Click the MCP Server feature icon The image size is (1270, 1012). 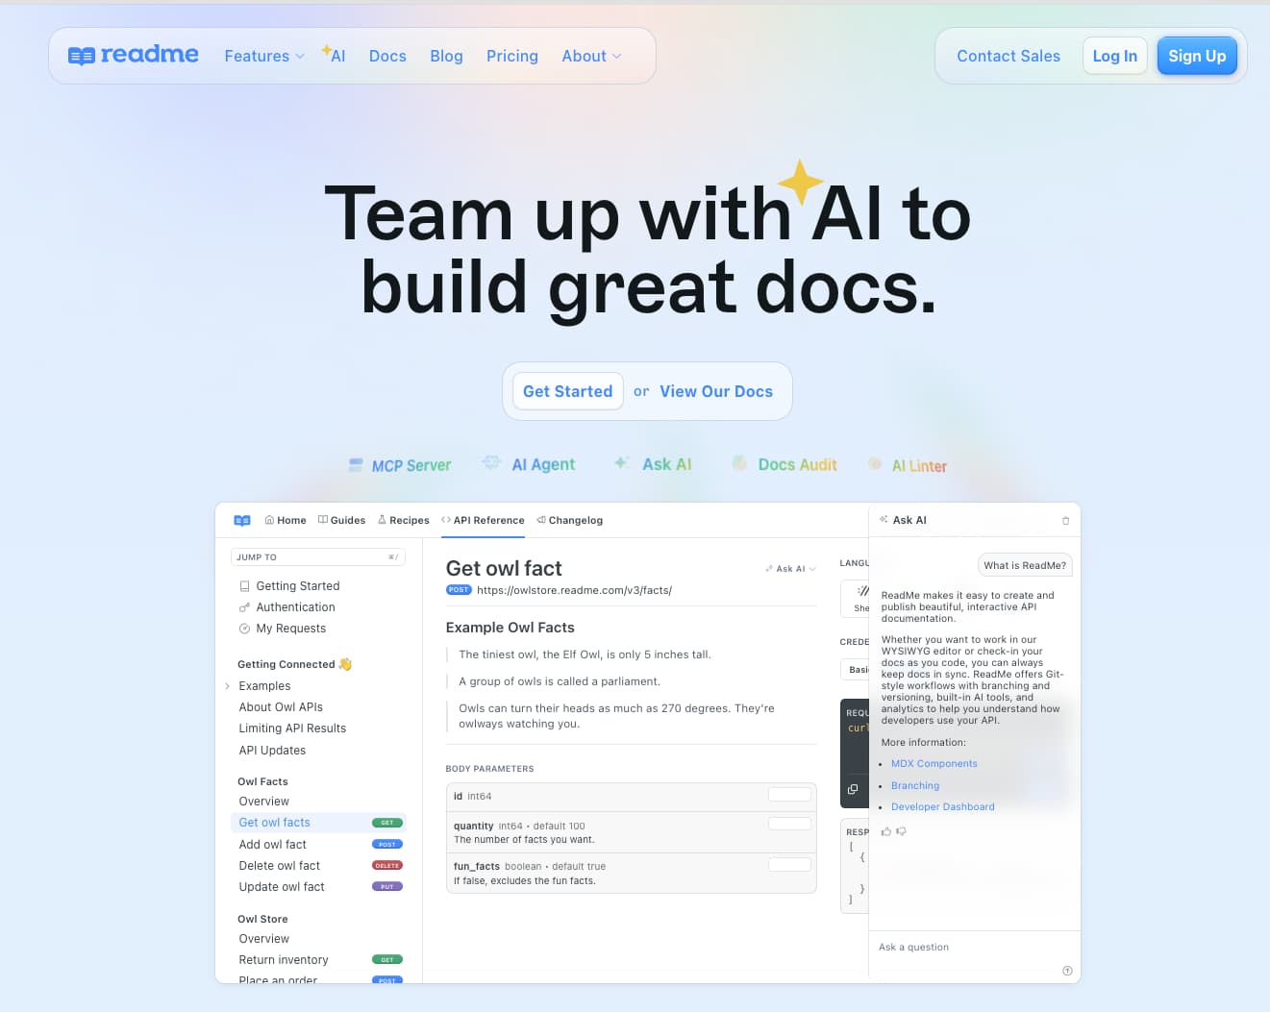point(356,465)
